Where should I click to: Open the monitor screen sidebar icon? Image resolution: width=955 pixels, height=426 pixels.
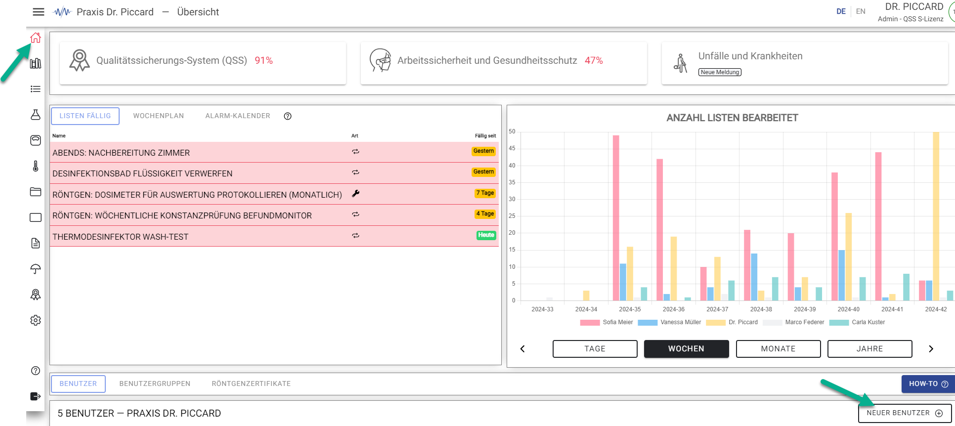(x=36, y=217)
